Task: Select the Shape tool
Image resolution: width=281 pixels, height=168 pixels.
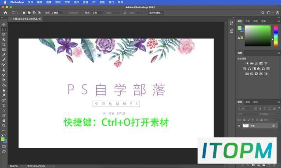Action: 4,115
